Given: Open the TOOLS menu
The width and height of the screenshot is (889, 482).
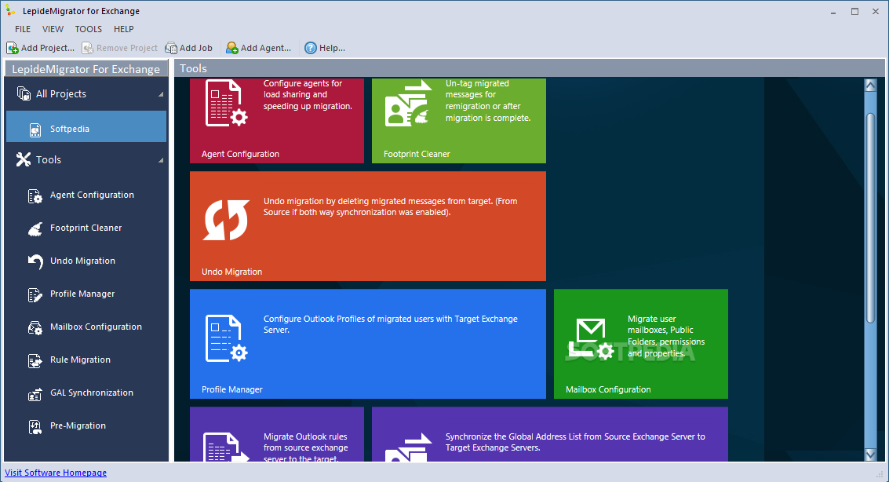Looking at the screenshot, I should tap(89, 29).
